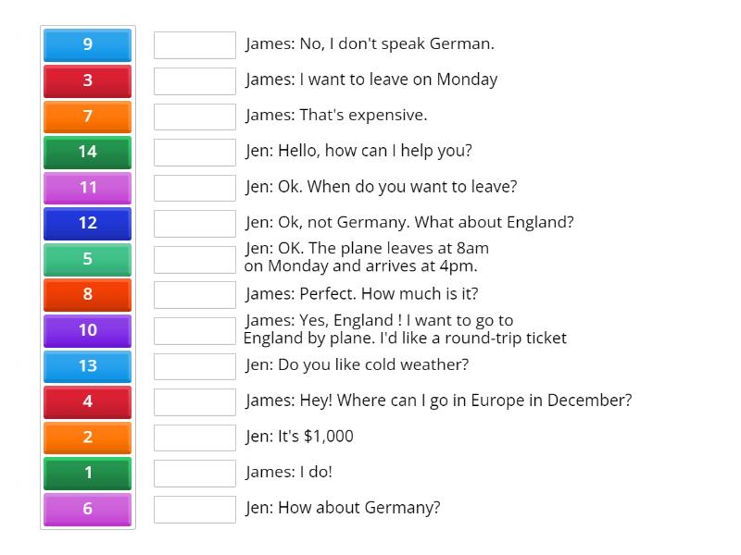Select the blue number 9 tile
This screenshot has width=741, height=555.
point(87,44)
